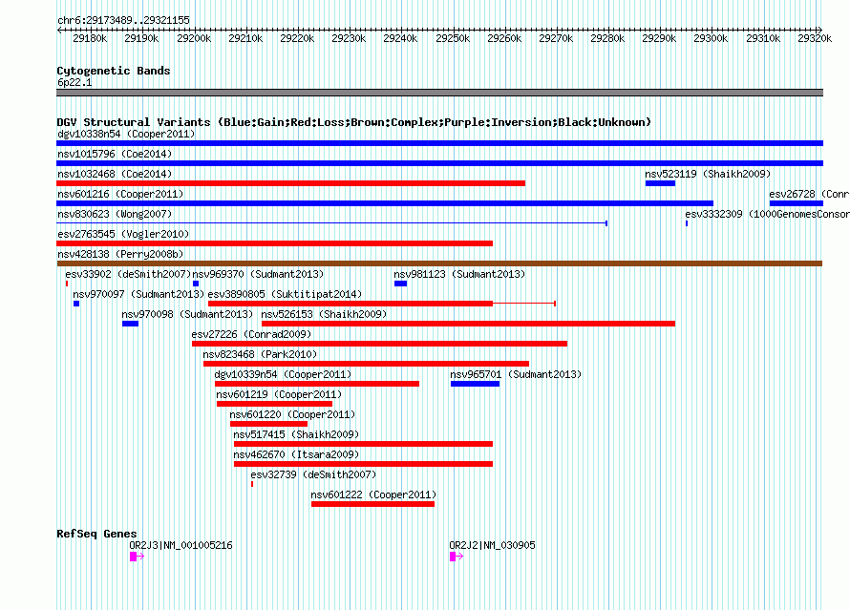Select small red esv33902 variant marker
This screenshot has height=610, width=850.
[67, 284]
